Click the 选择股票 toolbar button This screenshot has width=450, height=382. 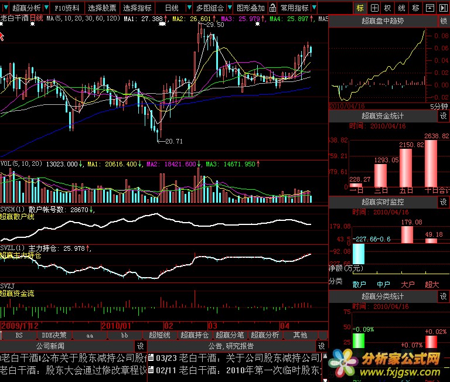102,8
